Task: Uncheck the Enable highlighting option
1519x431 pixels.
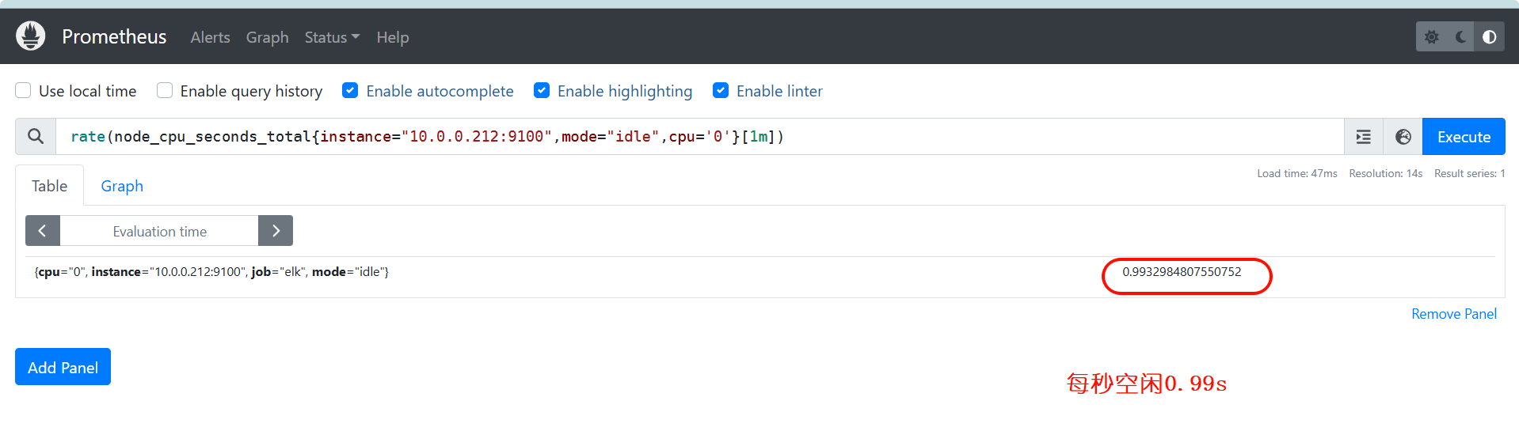Action: 542,91
